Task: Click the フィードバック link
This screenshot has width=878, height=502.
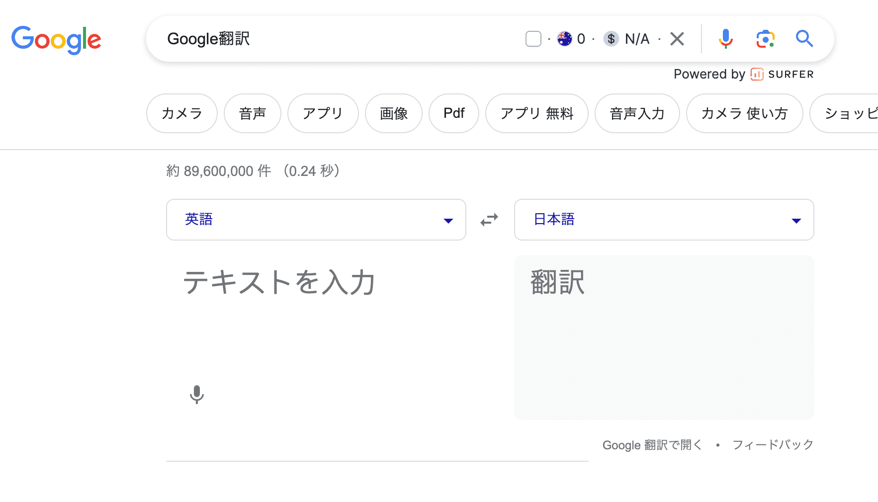Action: [772, 445]
